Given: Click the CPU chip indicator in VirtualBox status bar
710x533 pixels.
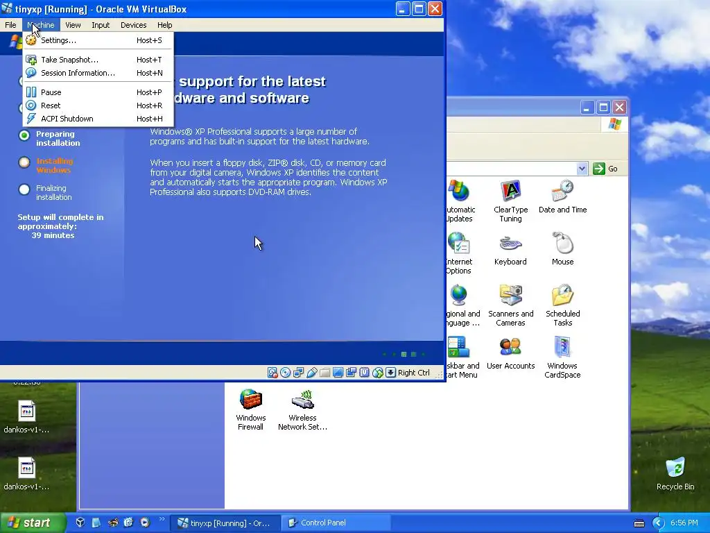Looking at the screenshot, I should [364, 373].
